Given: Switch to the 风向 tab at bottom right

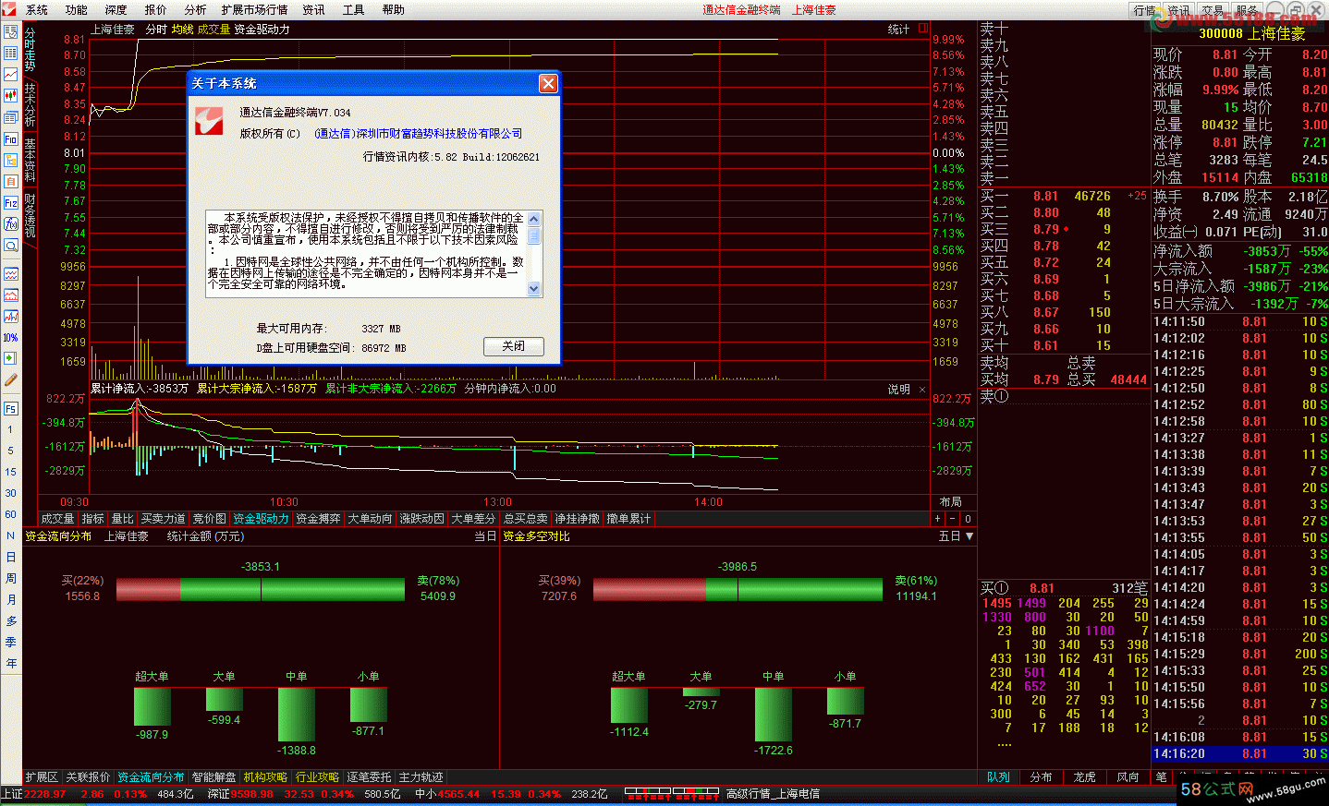Looking at the screenshot, I should 1128,777.
